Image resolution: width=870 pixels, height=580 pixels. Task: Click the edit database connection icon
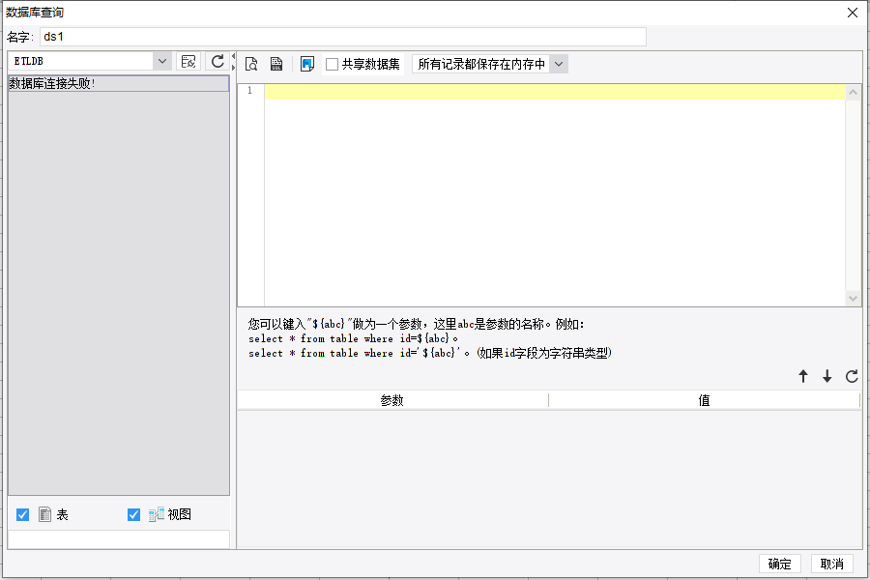[188, 61]
